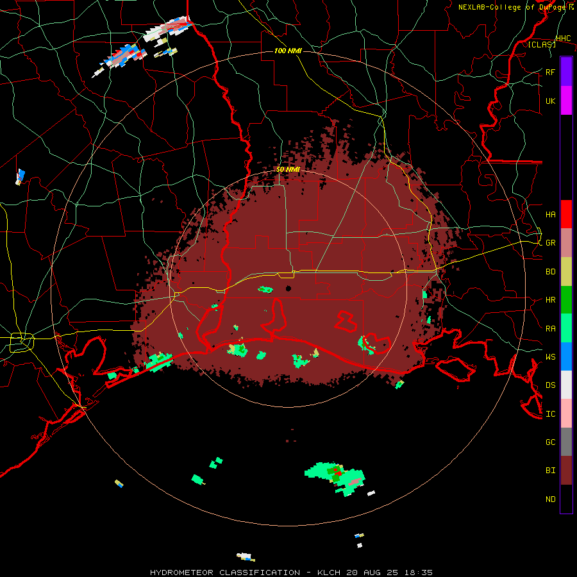Viewport: 577px width, 577px height.
Task: Pick the dark green HR legend swatch
Action: pos(566,300)
